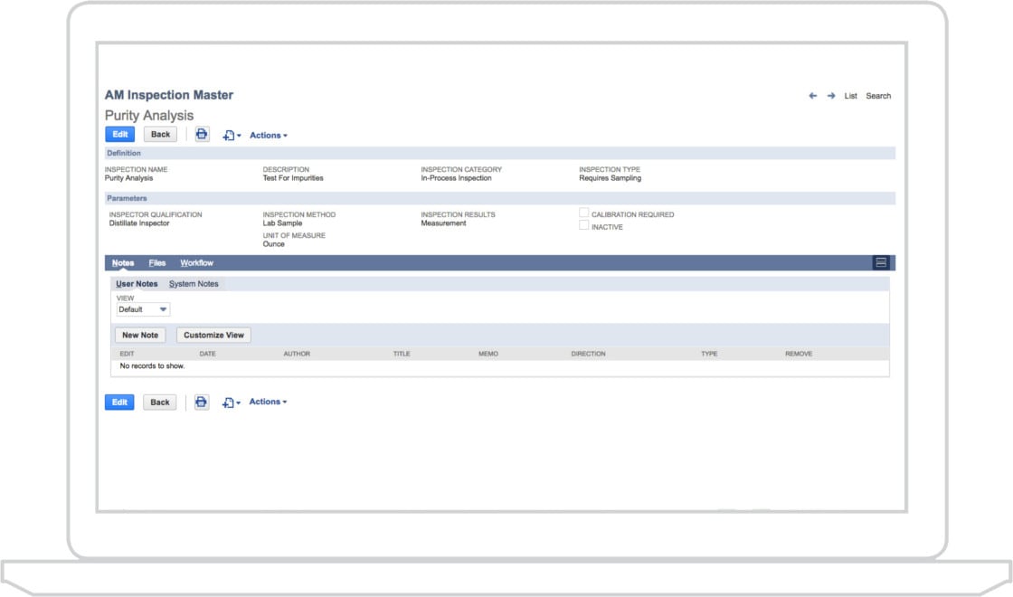The width and height of the screenshot is (1013, 597).
Task: Open the top new-document icon dropdown
Action: (232, 135)
